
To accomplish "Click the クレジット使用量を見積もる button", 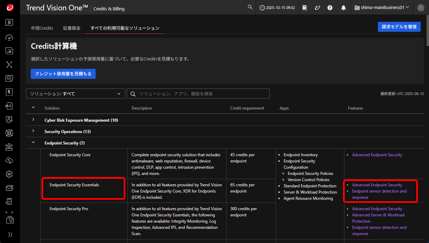I will click(63, 74).
